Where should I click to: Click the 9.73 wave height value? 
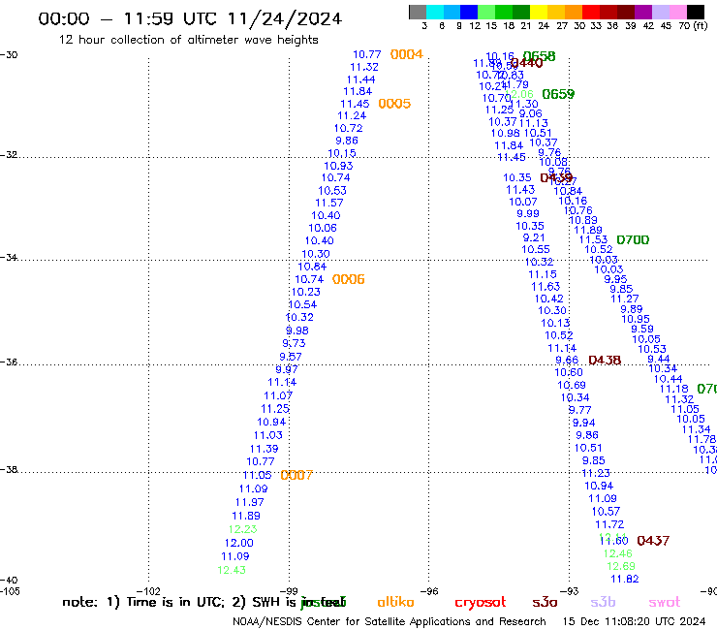pos(294,343)
